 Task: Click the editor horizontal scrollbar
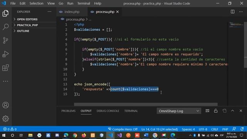click(x=146, y=104)
